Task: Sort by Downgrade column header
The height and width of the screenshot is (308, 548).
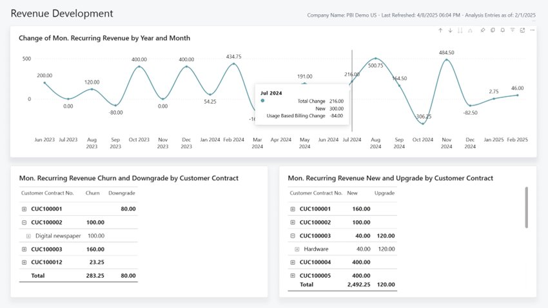Action: click(x=122, y=193)
